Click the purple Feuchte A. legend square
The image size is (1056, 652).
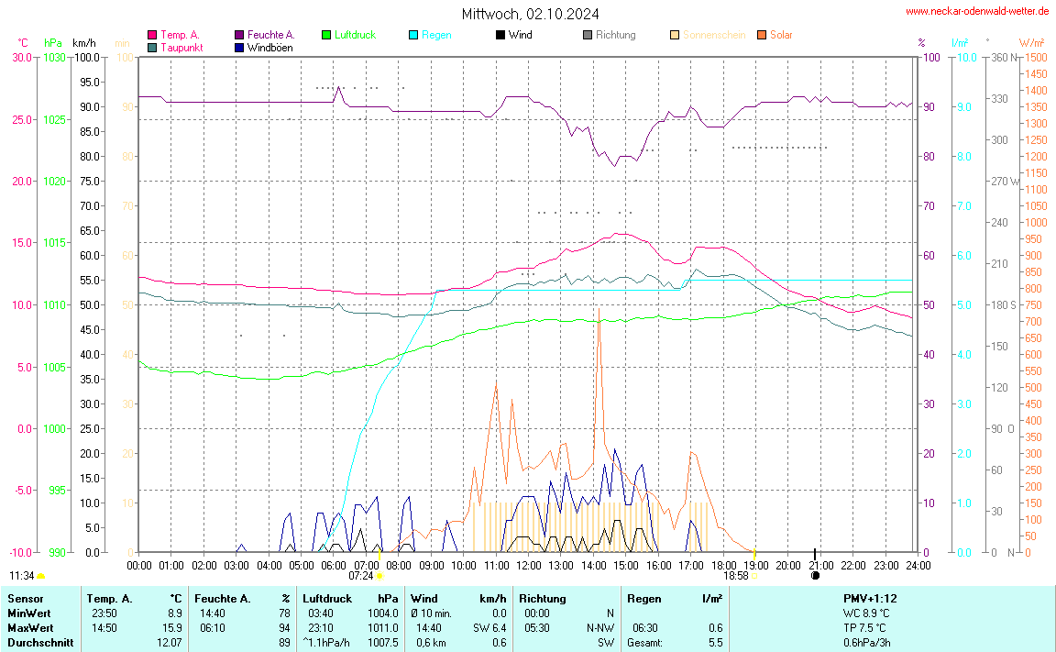(239, 35)
